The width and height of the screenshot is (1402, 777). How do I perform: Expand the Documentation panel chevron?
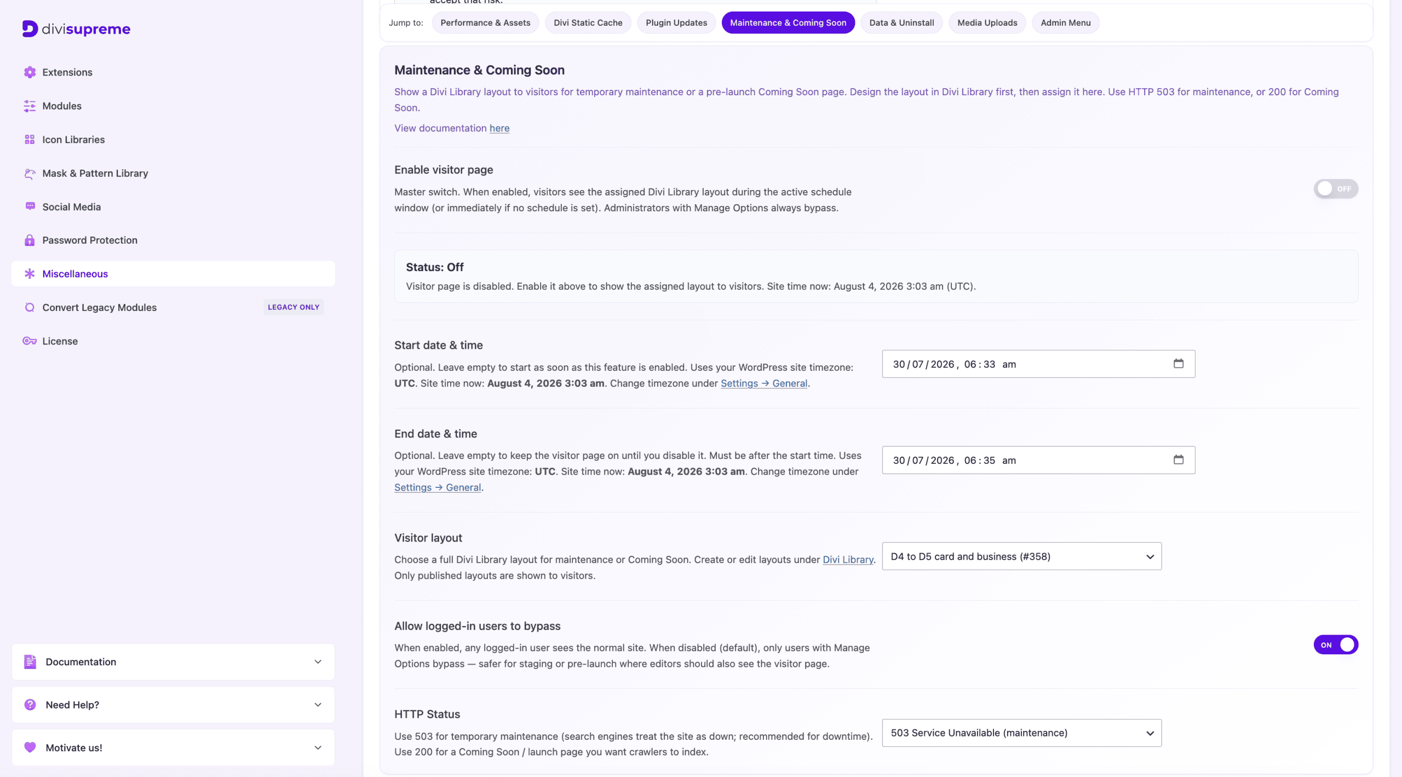pos(318,661)
